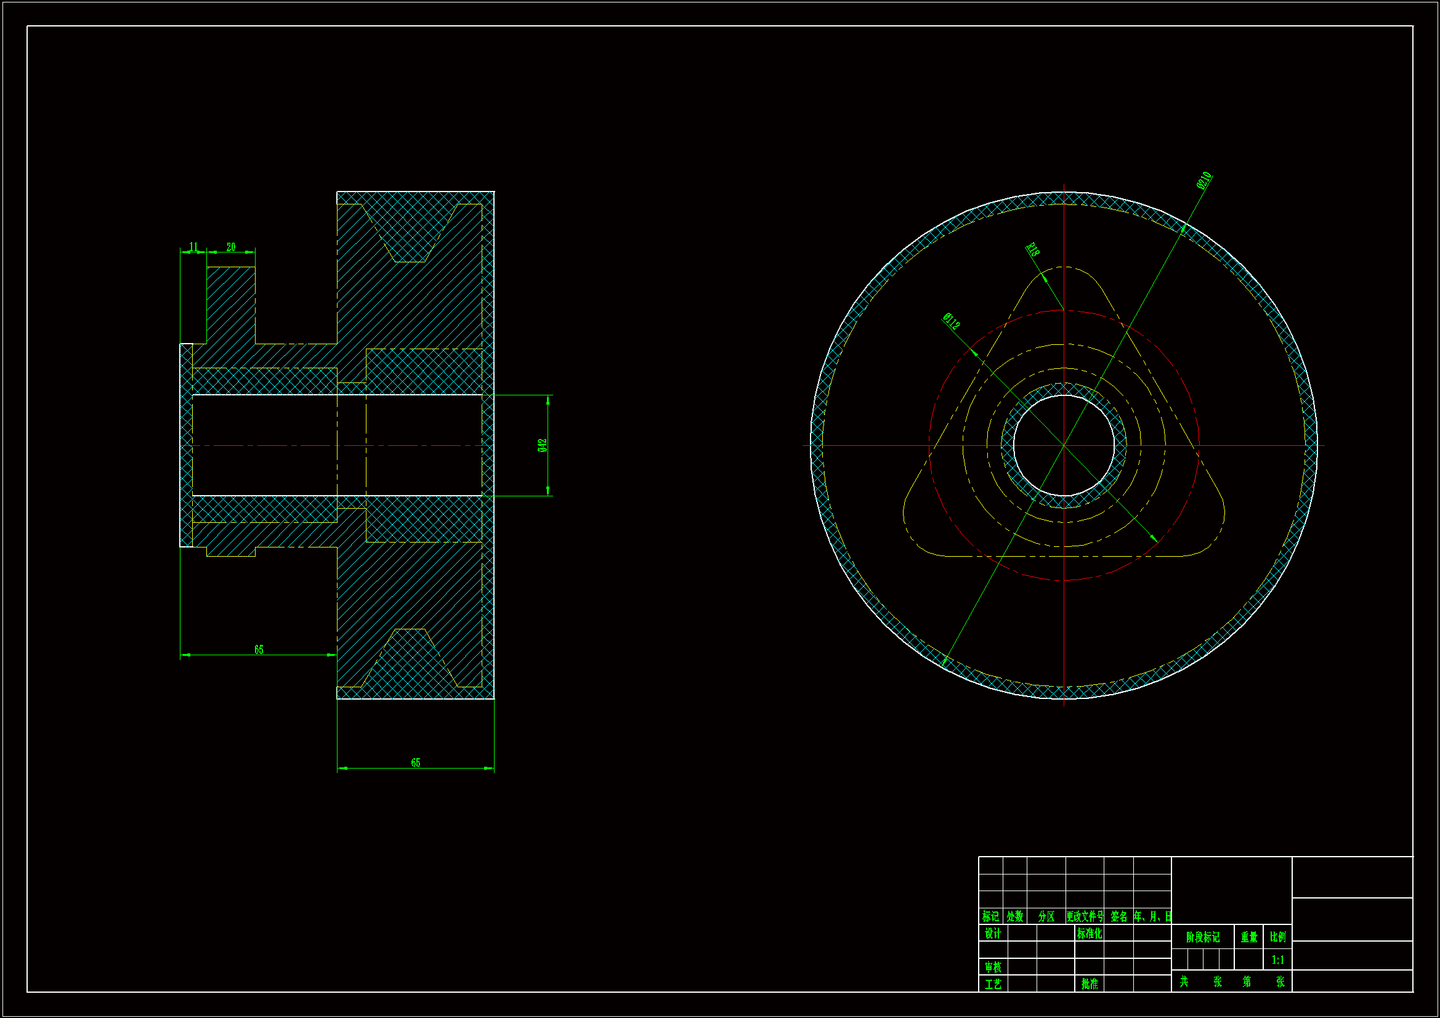Image resolution: width=1440 pixels, height=1018 pixels.
Task: Click the 设计 label in title block
Action: (x=993, y=932)
